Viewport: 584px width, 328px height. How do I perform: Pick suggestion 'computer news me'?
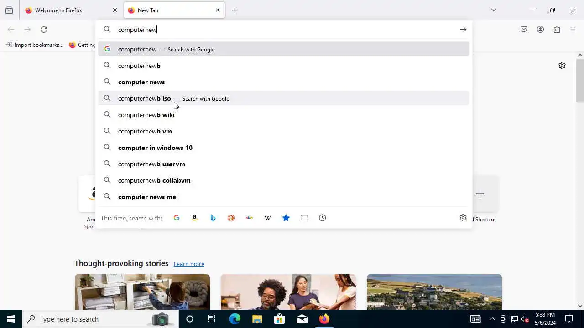(284, 197)
